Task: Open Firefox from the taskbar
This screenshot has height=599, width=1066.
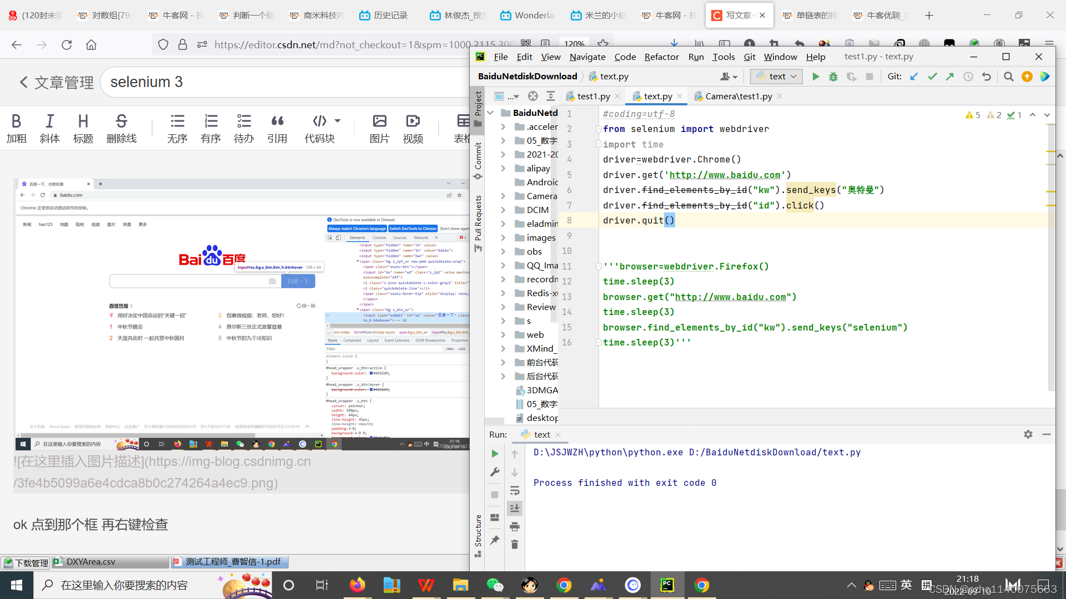Action: pyautogui.click(x=357, y=585)
